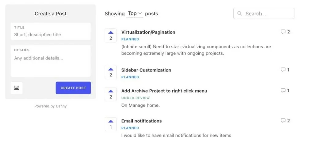Open the Add Archive Project post
This screenshot has height=143, width=314.
point(164,91)
